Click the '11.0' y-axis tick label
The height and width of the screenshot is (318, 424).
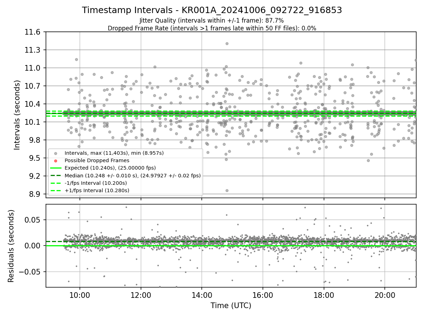point(33,68)
